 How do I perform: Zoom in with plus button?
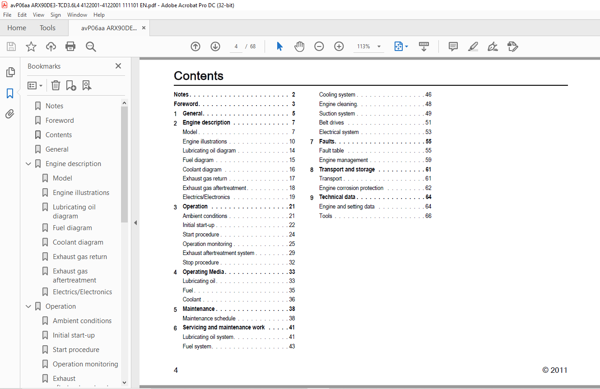[x=339, y=46]
